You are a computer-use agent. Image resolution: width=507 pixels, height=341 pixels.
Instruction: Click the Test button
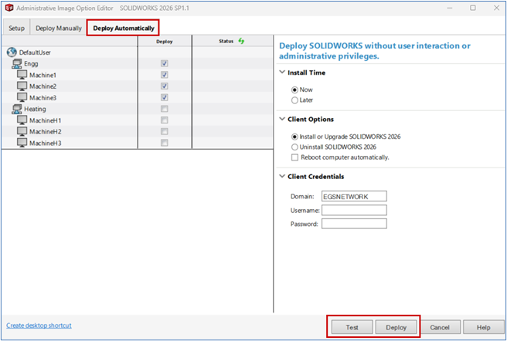tap(352, 327)
